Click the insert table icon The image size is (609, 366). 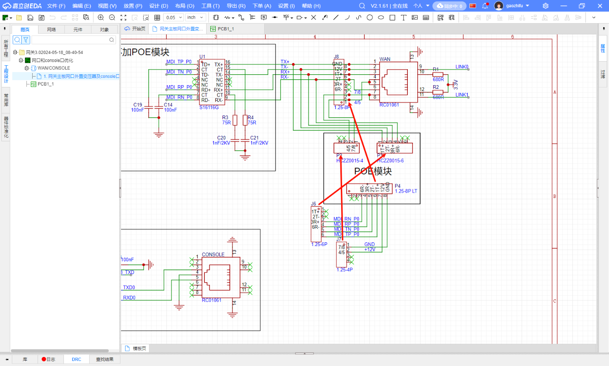(x=426, y=18)
